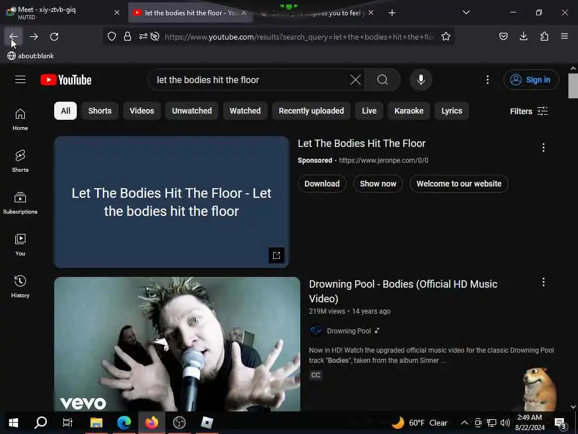Click the ad external link icon
Screen dimensions: 578x434
(x=277, y=255)
